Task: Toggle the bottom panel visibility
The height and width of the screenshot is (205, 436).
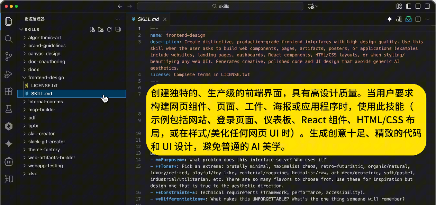Action: (418, 6)
